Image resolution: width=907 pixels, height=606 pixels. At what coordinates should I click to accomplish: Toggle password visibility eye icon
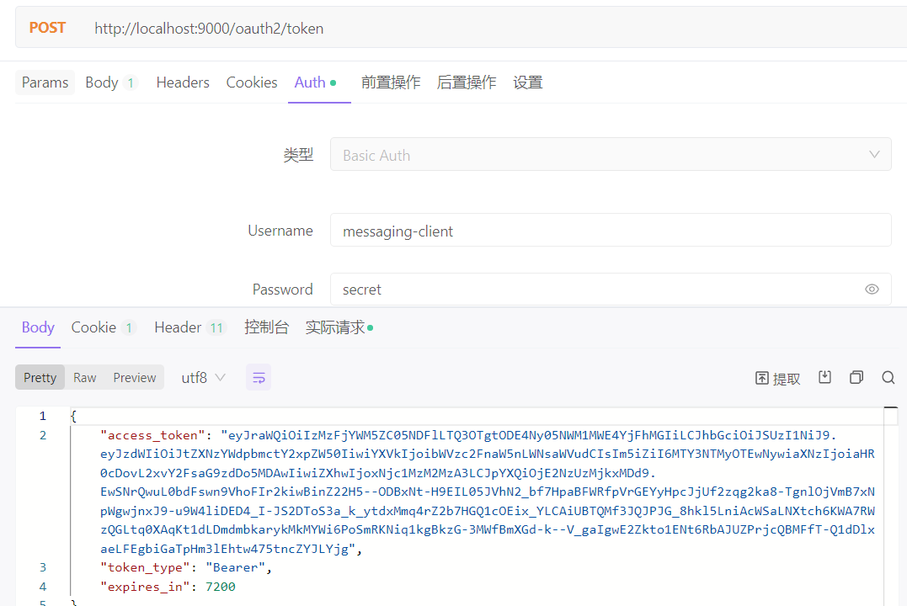pyautogui.click(x=872, y=290)
